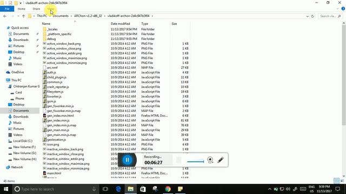Select ARChon-v1.2-x86_32 in breadcrumb path
The image size is (346, 194).
(88, 16)
